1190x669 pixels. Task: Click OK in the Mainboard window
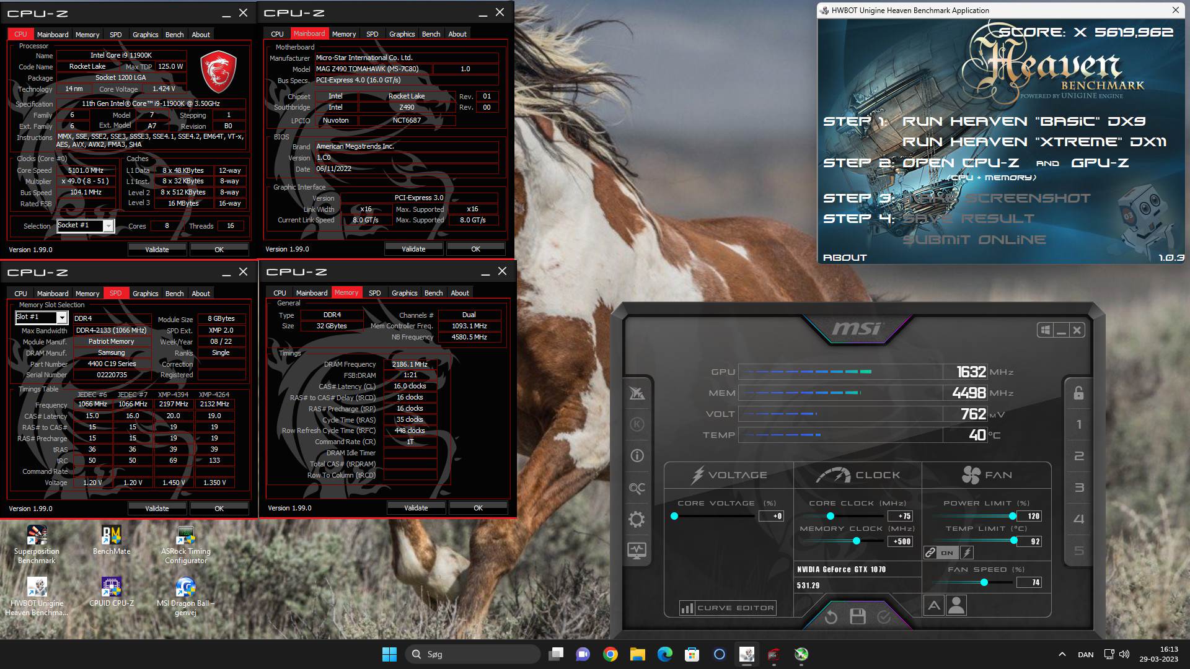click(475, 249)
